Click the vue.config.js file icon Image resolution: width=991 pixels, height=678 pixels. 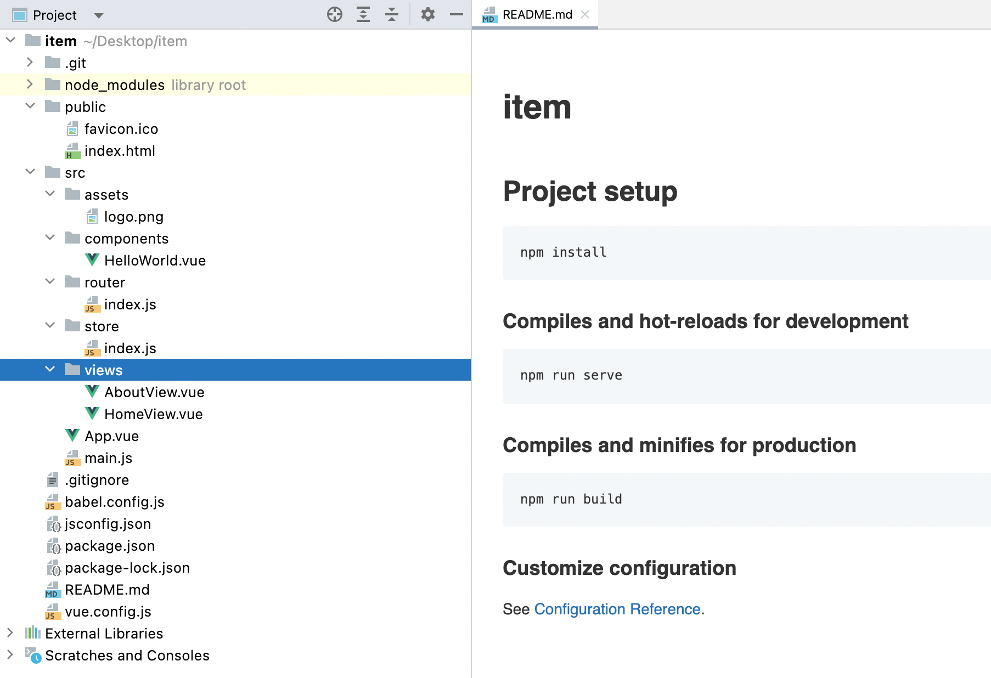coord(53,612)
